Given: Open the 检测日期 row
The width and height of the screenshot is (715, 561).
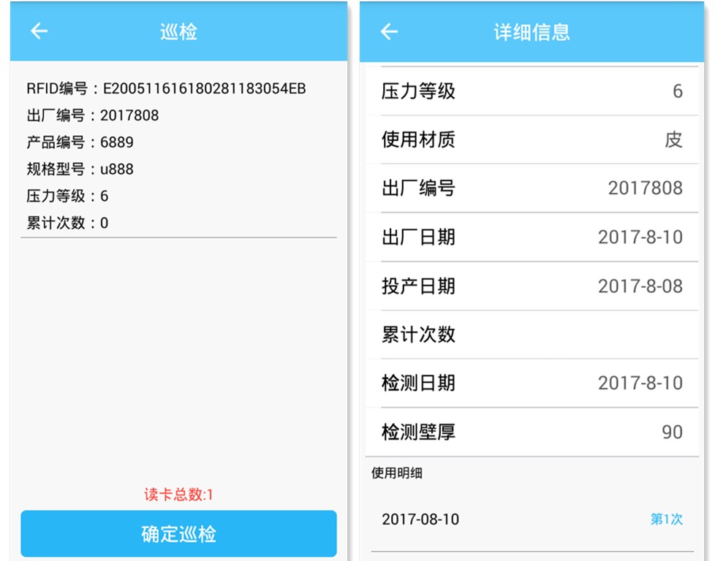Looking at the screenshot, I should (531, 383).
